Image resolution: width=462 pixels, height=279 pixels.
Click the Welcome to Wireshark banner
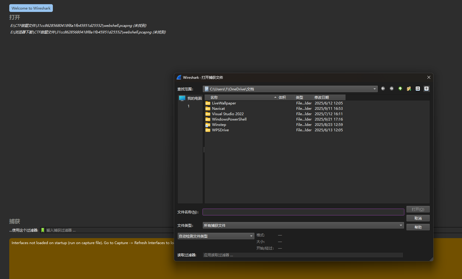31,8
